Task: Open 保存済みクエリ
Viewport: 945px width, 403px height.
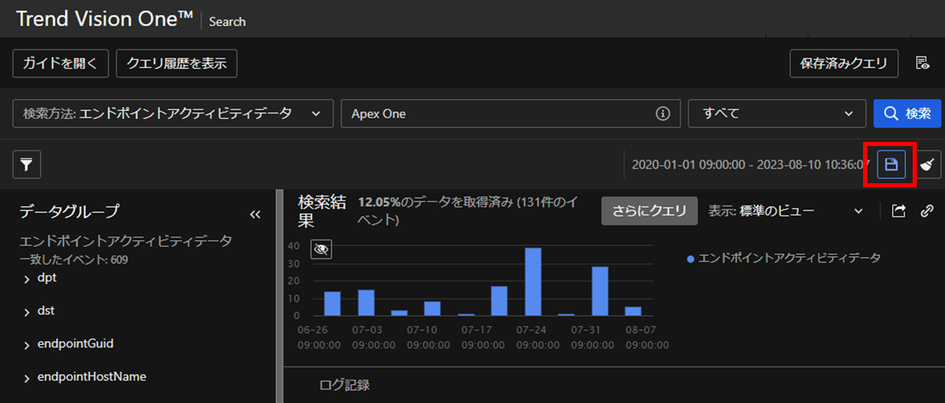Action: (844, 63)
